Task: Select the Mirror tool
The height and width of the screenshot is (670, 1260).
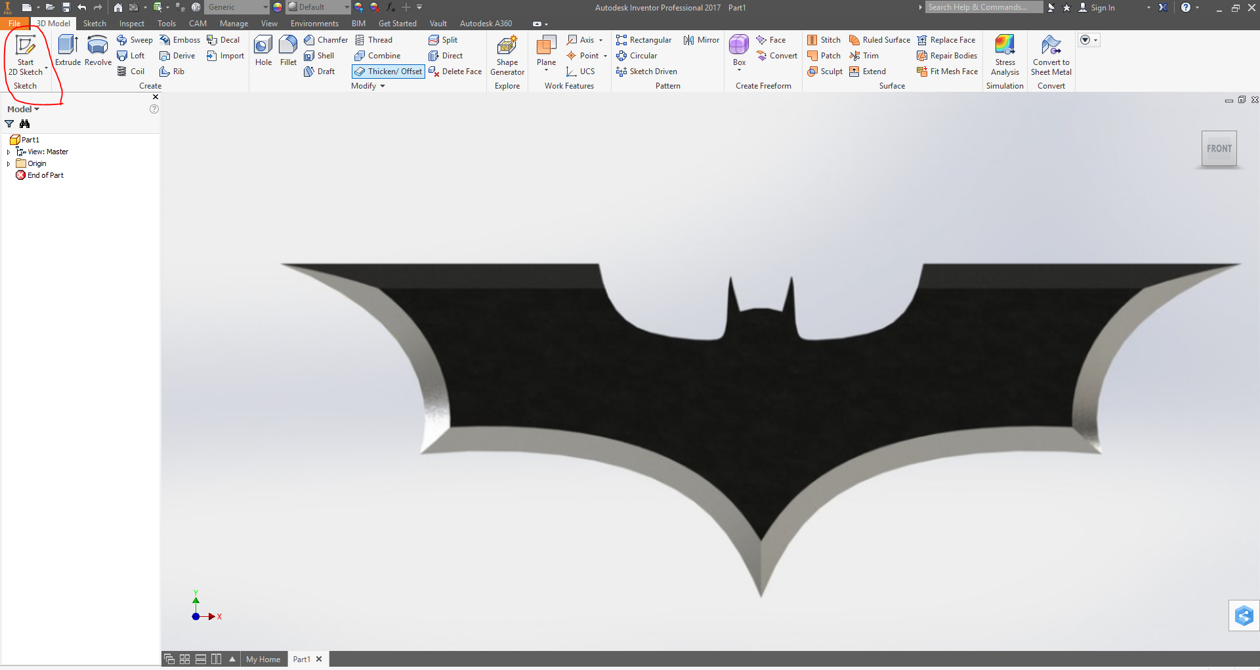Action: [702, 40]
